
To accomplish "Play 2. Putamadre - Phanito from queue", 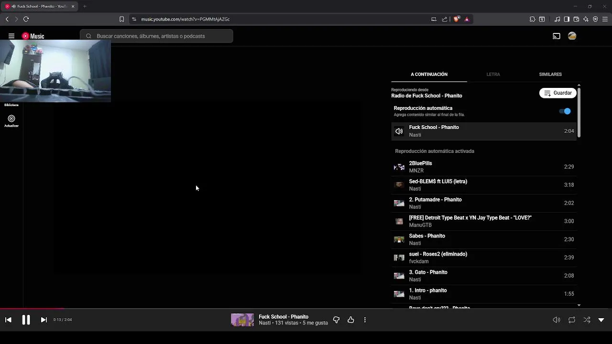I will pos(484,203).
